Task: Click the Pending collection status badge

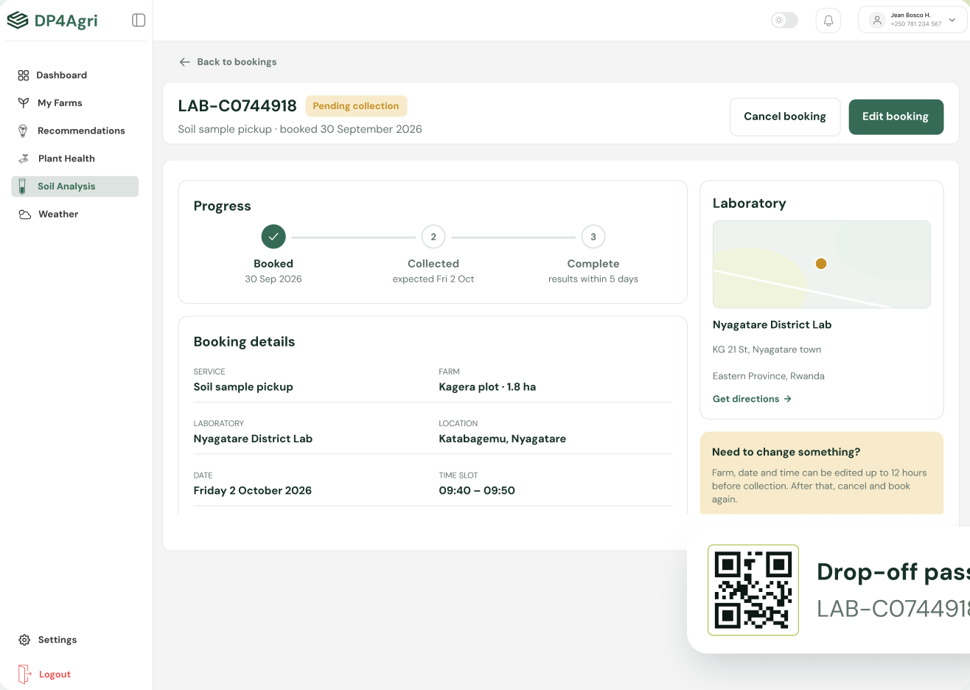Action: (x=356, y=106)
